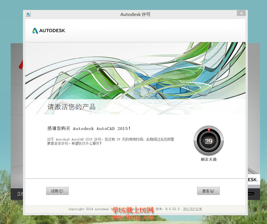This screenshot has height=224, width=267.
Task: Click the 版本: 9.0.23.0 version text
Action: tap(168, 209)
